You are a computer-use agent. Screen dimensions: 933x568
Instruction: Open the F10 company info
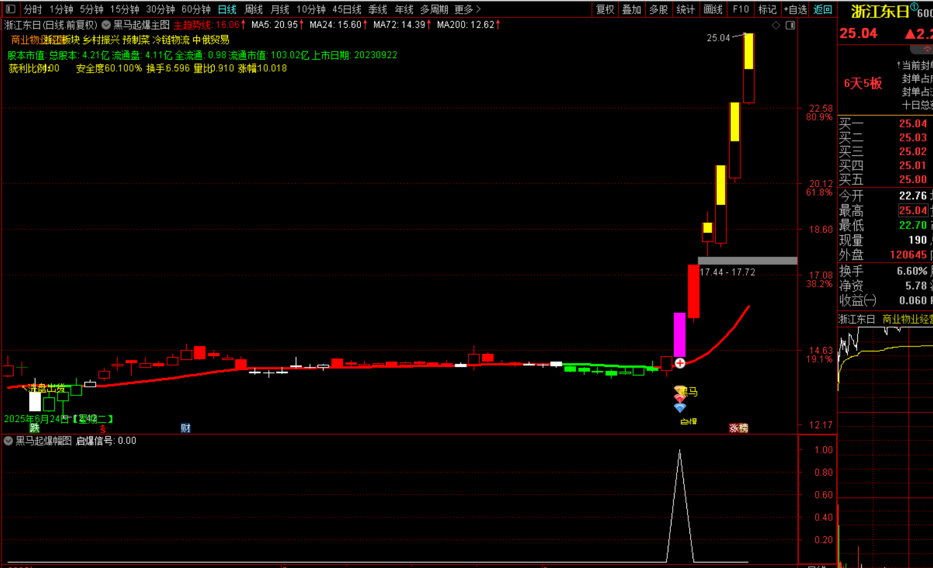pos(740,9)
